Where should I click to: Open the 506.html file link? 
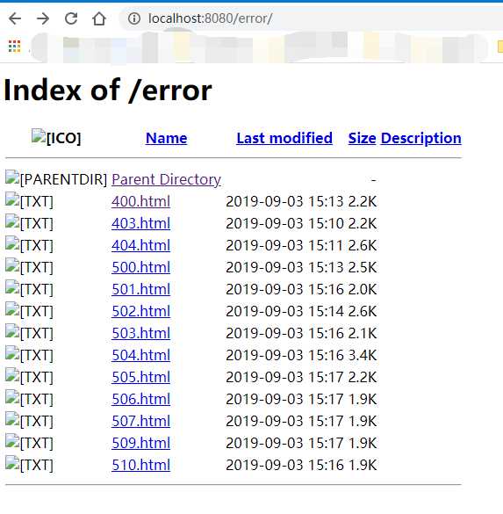pyautogui.click(x=140, y=399)
